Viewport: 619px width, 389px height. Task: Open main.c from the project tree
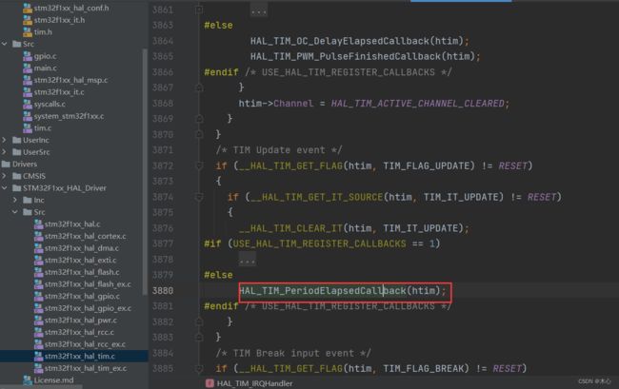click(x=46, y=68)
